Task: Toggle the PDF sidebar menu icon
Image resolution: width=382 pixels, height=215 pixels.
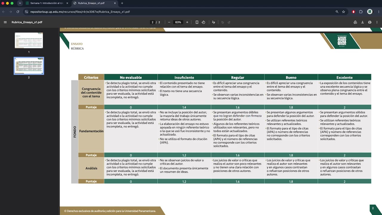Action: (5, 22)
